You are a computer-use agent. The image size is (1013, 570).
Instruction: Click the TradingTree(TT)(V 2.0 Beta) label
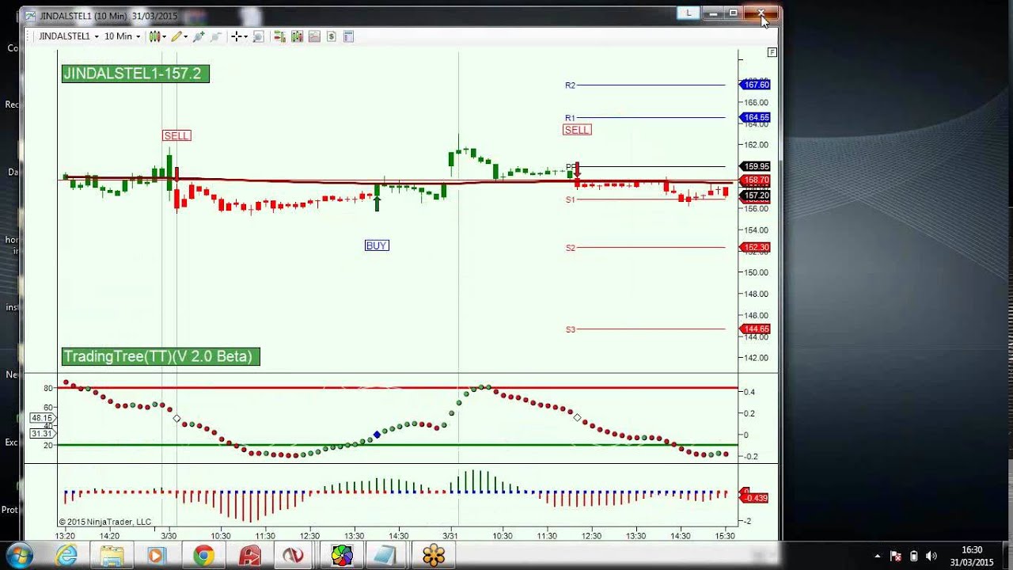(161, 356)
